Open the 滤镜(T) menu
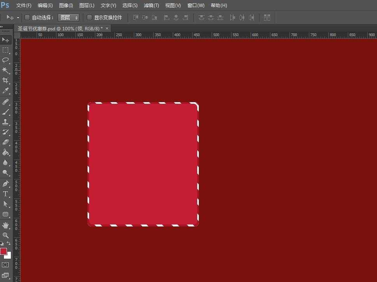 click(x=151, y=5)
